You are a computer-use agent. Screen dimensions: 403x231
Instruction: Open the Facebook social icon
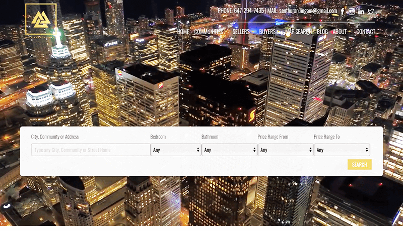click(343, 11)
